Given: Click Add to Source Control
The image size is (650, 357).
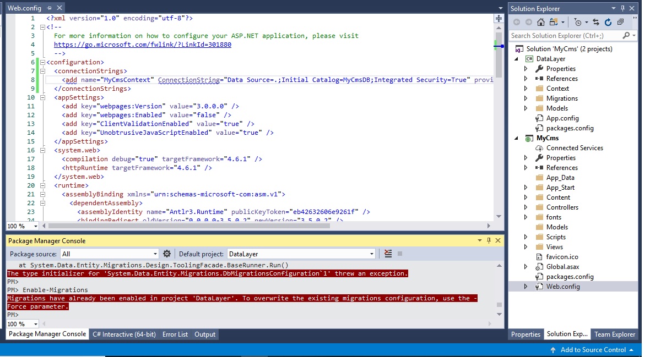Looking at the screenshot, I should click(593, 350).
